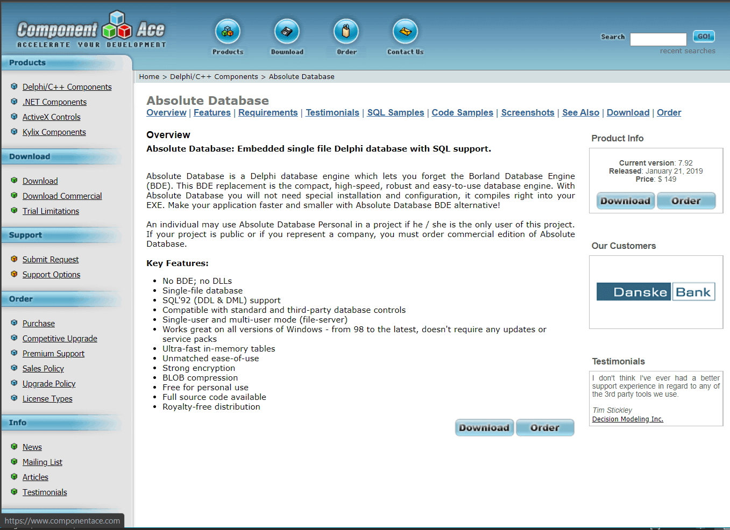Click the Download button below Key Features
Screen dimensions: 730x530
point(484,427)
